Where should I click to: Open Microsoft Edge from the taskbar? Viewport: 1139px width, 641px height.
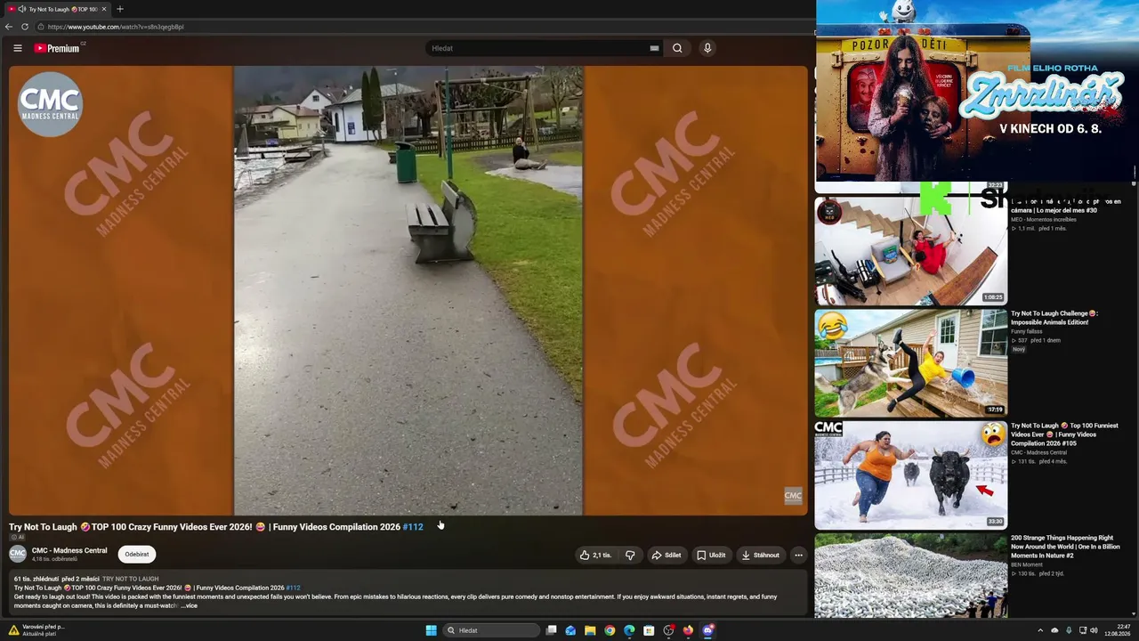(629, 630)
